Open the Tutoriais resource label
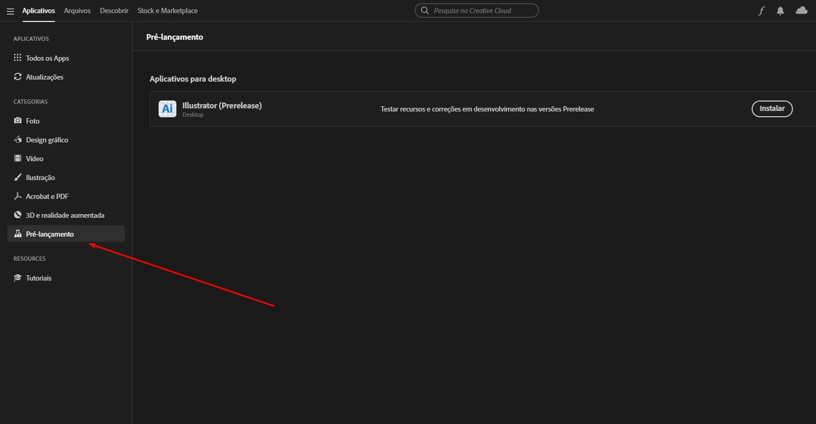Viewport: 816px width, 424px height. coord(39,278)
